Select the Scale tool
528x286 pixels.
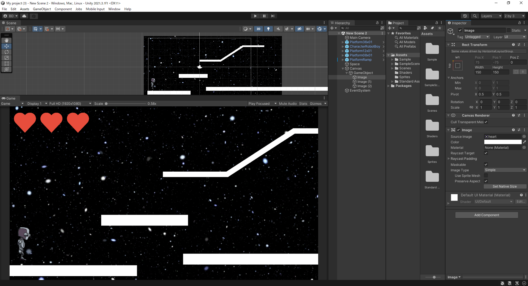click(x=6, y=58)
